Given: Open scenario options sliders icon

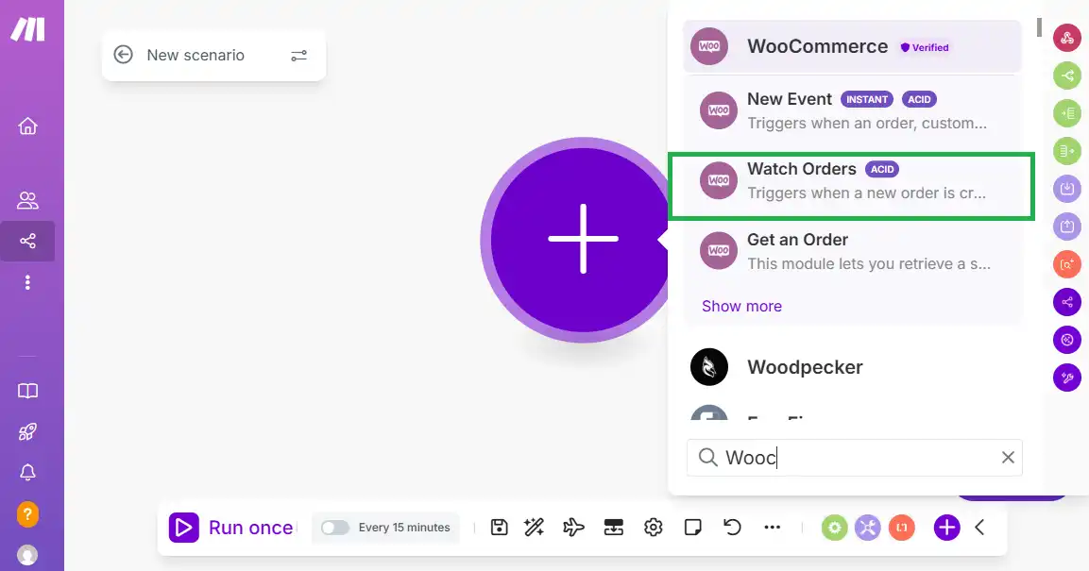Looking at the screenshot, I should pos(298,56).
